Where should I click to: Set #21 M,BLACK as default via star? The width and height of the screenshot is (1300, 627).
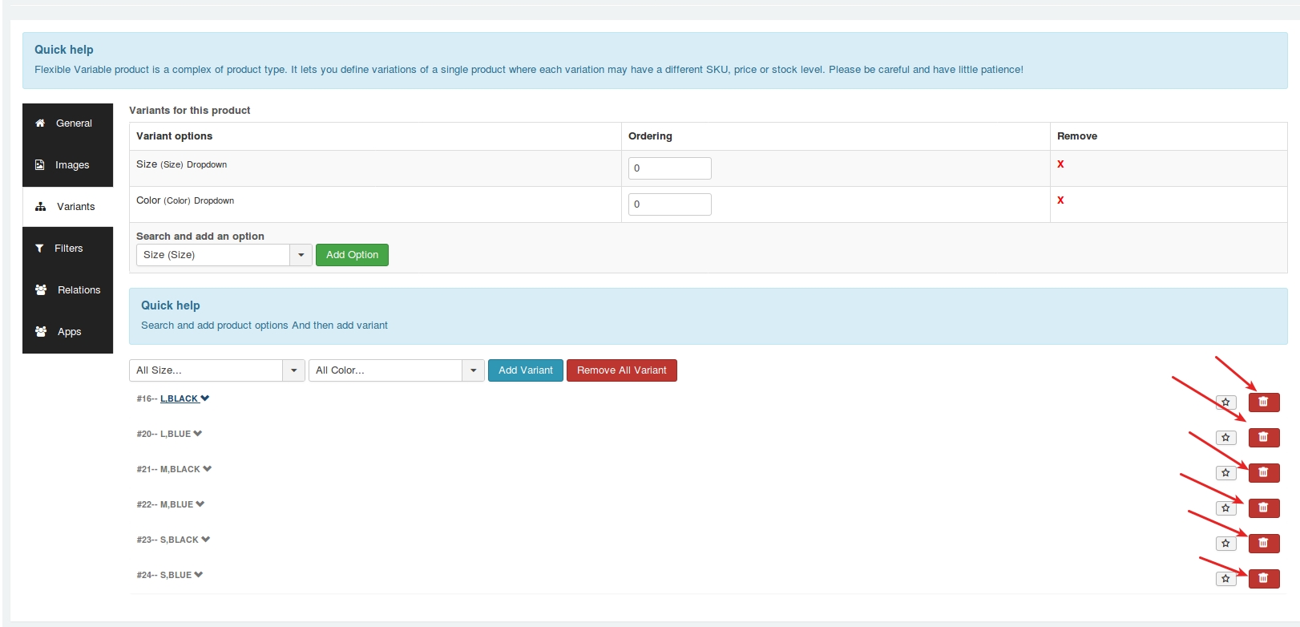[1225, 473]
